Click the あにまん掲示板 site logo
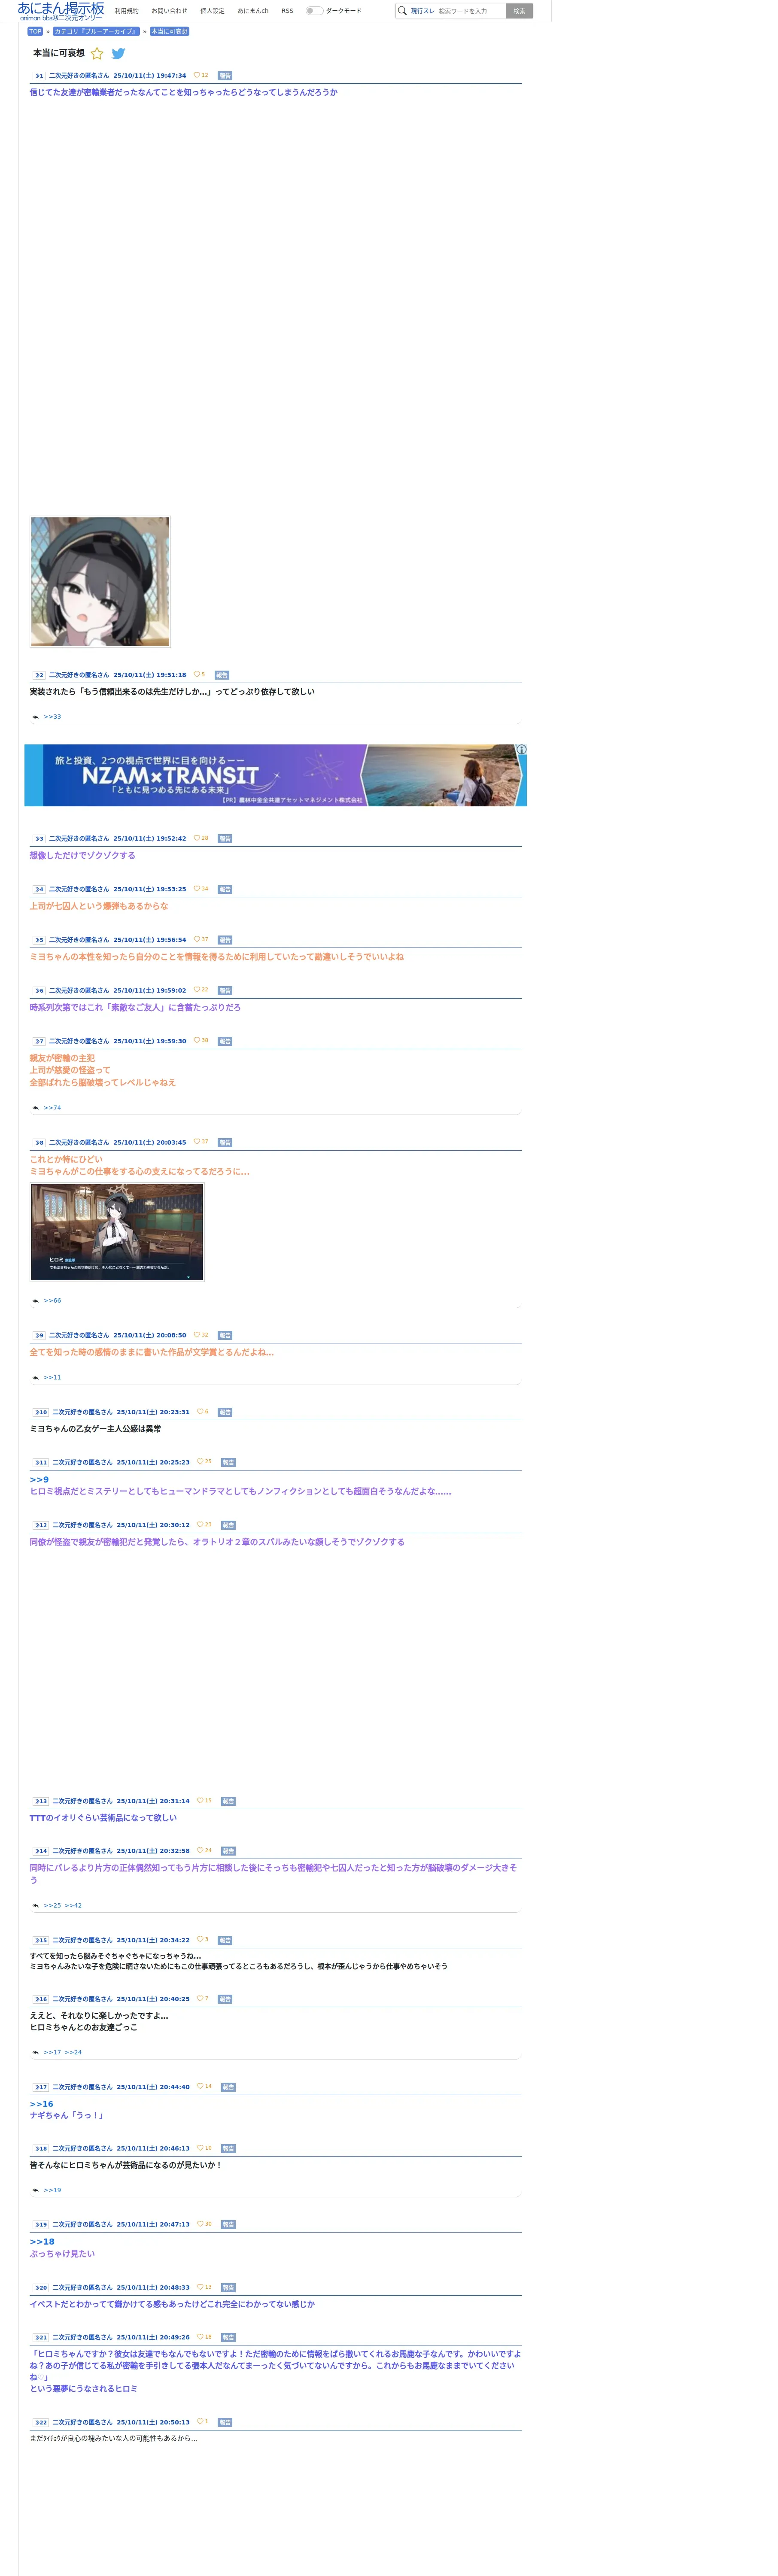Screen dimensions: 778x2576 click(x=61, y=11)
